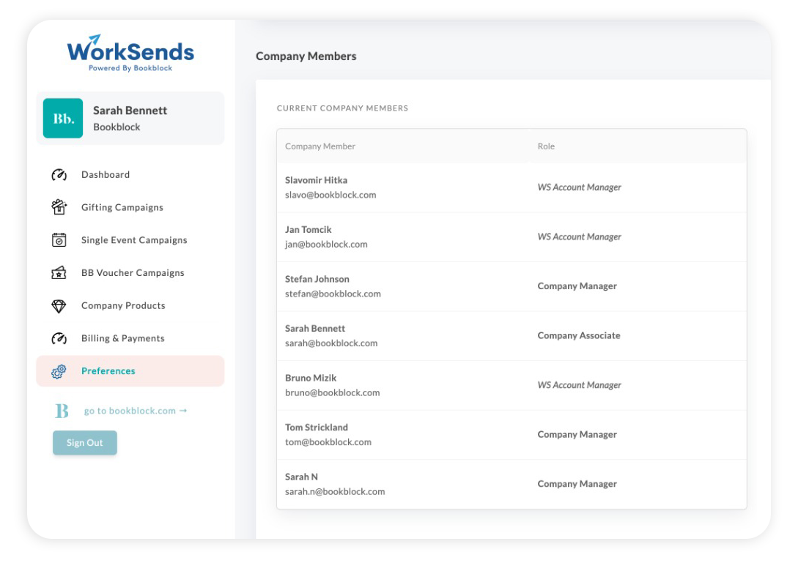Click the Role column header
The image size is (798, 563).
546,146
